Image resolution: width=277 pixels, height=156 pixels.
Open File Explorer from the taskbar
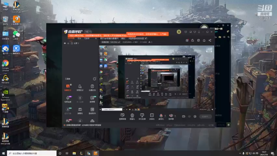pyautogui.click(x=74, y=153)
